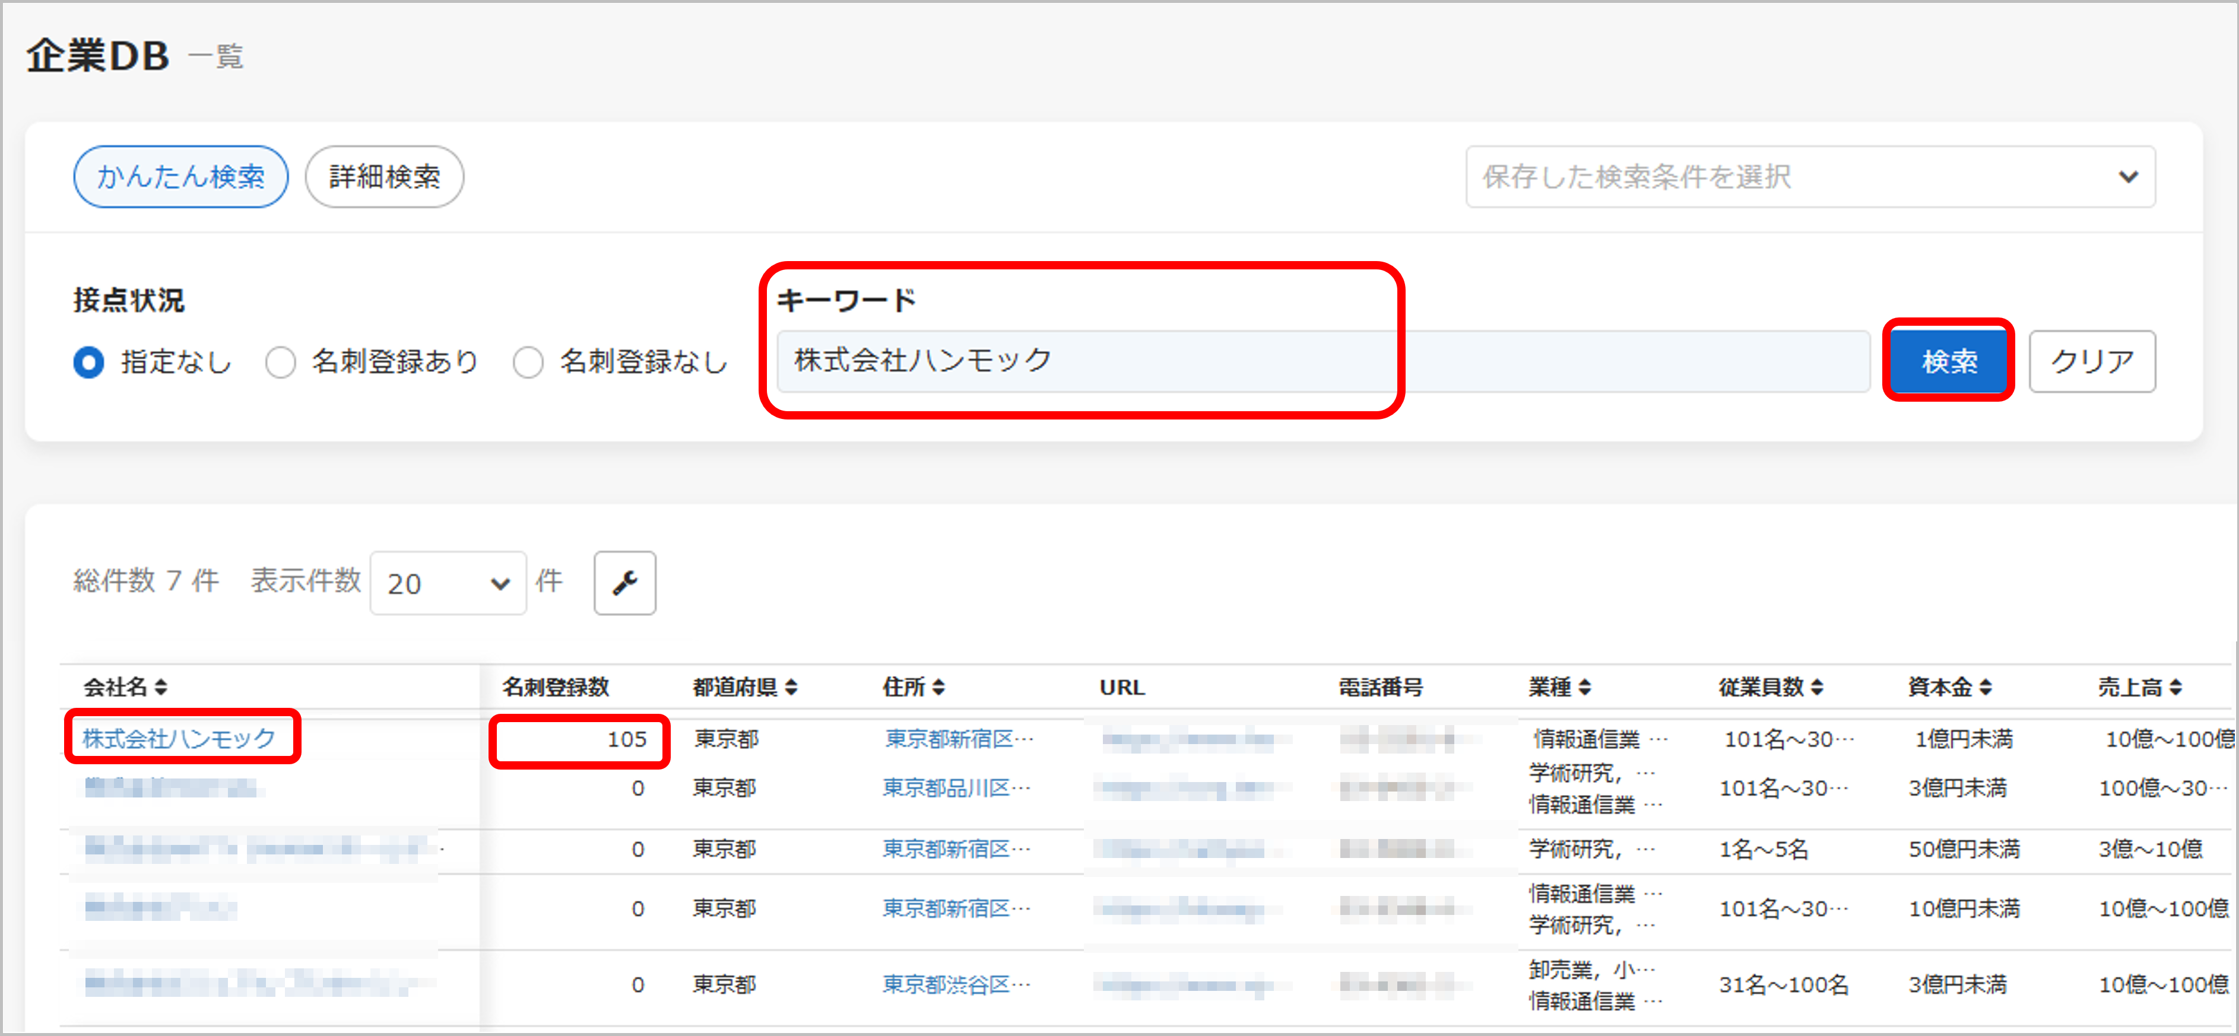Open 表示件数 20 dropdown
Viewport: 2239px width, 1036px height.
pyautogui.click(x=448, y=583)
